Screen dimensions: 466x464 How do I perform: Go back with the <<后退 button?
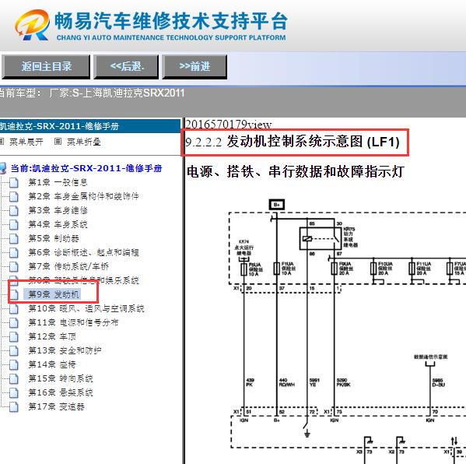[x=126, y=67]
